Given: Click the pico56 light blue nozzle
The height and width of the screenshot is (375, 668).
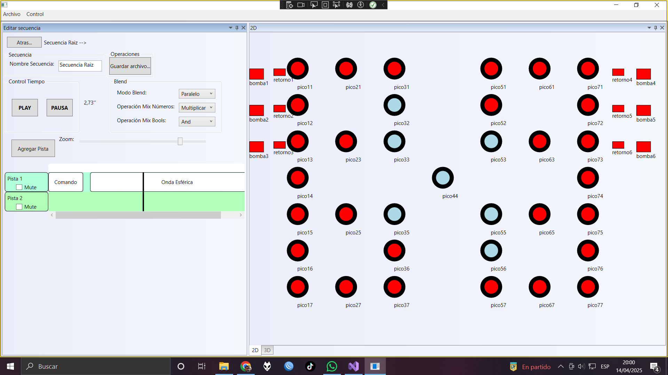Looking at the screenshot, I should [x=491, y=250].
